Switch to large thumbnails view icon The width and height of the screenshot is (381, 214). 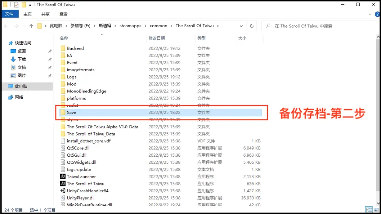pyautogui.click(x=376, y=210)
